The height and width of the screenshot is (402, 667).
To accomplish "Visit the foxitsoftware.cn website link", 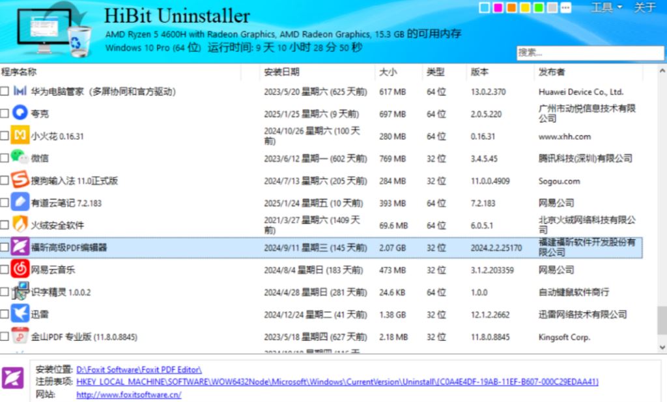I will [128, 394].
